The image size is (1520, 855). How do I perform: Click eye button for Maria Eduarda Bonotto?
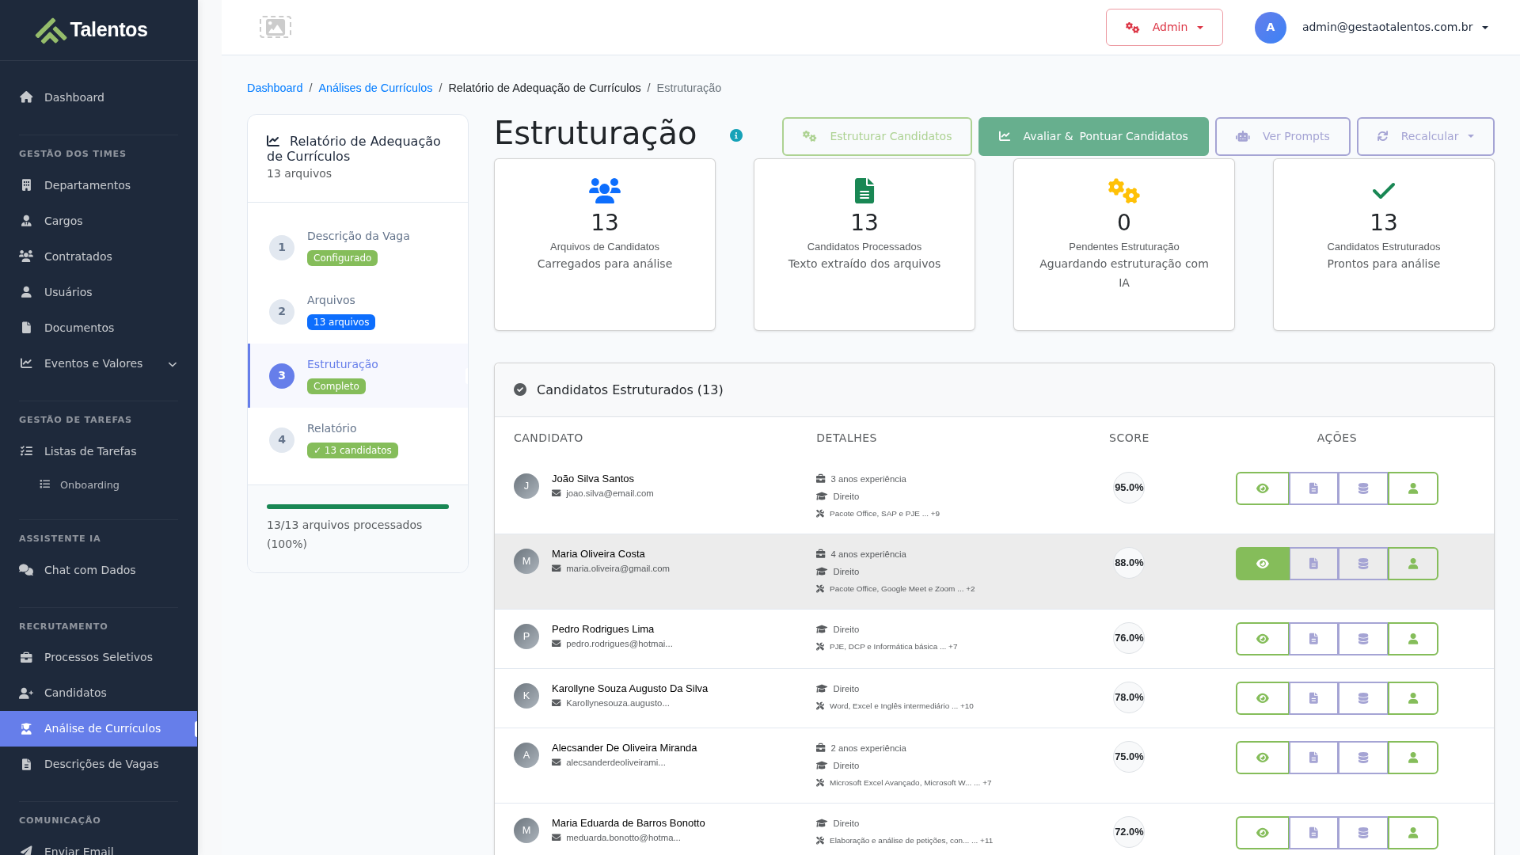1262,833
